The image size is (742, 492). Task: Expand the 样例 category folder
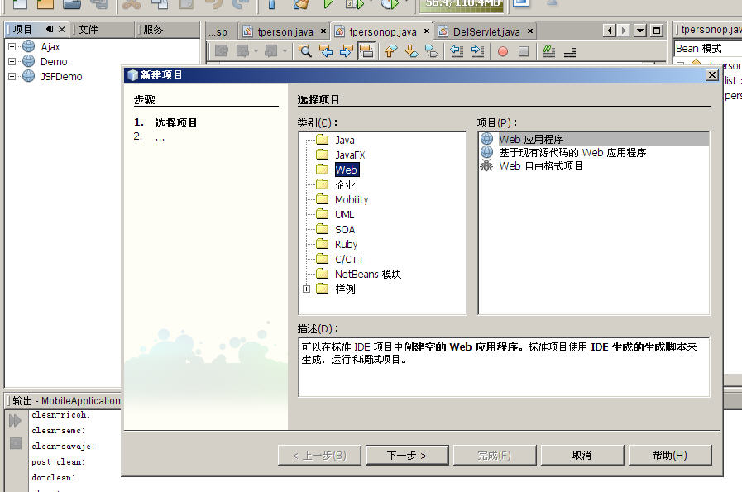308,289
